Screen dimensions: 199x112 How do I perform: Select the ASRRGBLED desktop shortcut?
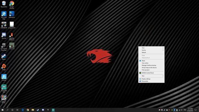coord(4,25)
